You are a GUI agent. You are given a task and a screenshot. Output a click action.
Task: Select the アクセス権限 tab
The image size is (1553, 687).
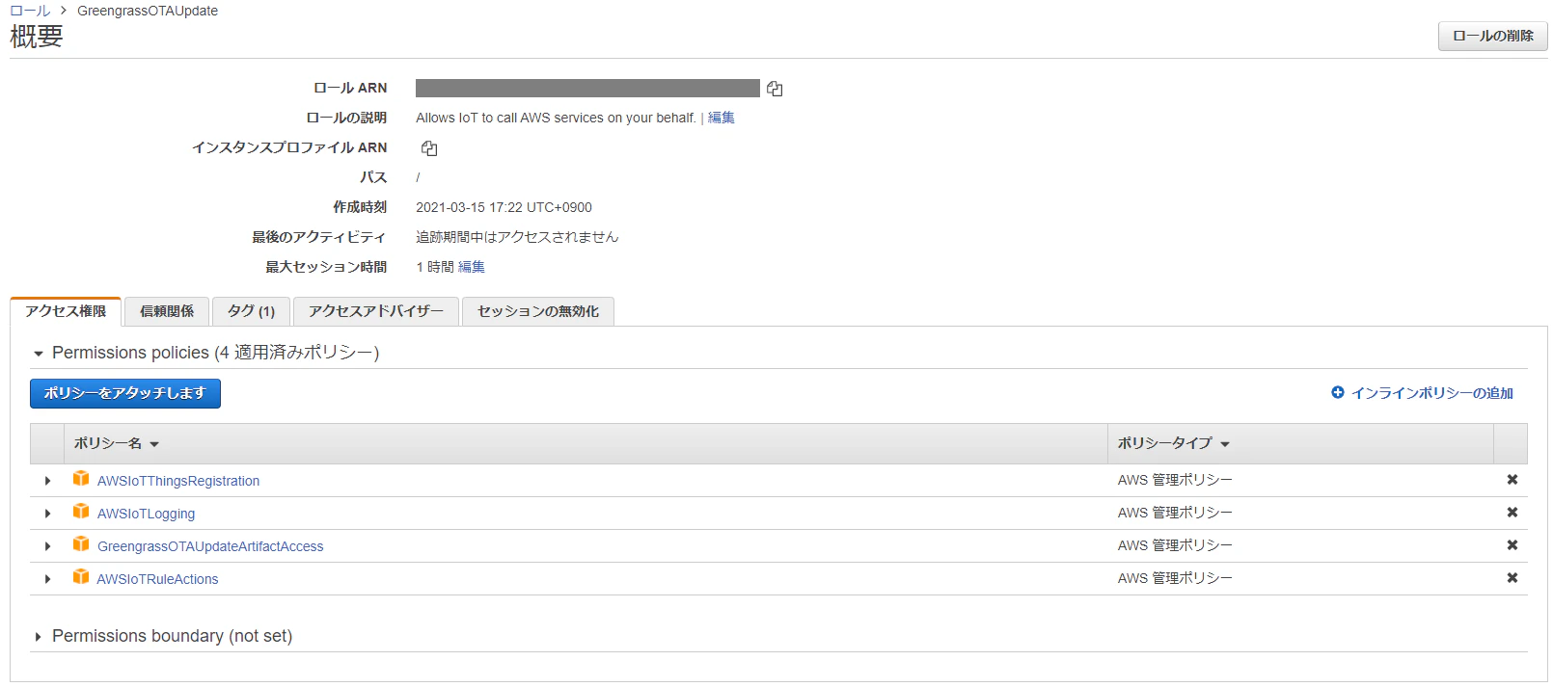coord(66,311)
